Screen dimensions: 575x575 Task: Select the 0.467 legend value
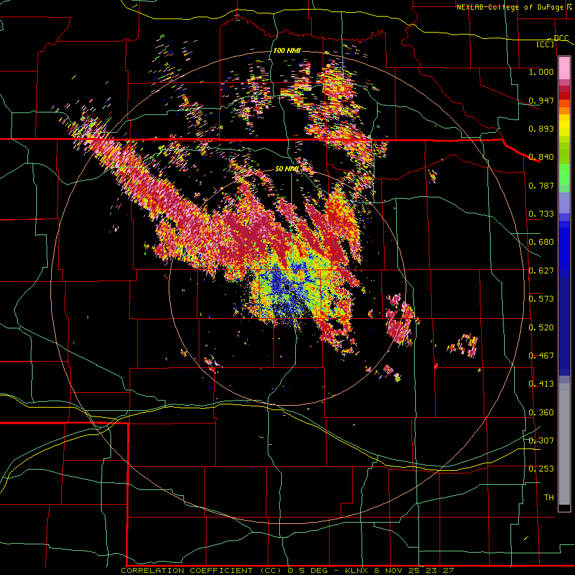541,356
